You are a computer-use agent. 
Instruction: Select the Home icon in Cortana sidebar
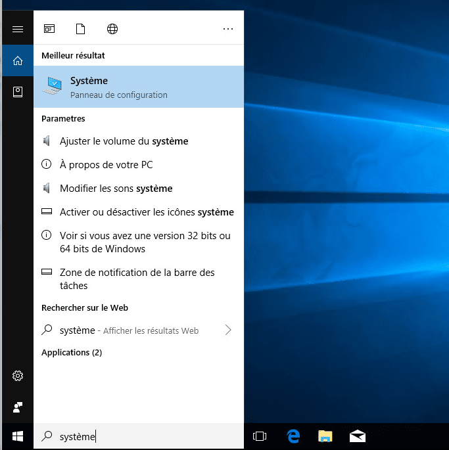[x=18, y=60]
